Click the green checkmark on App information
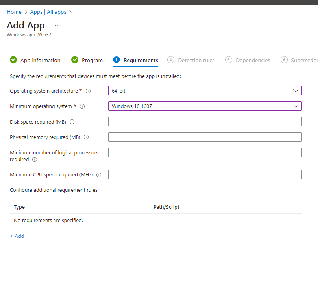The image size is (318, 295). click(13, 60)
